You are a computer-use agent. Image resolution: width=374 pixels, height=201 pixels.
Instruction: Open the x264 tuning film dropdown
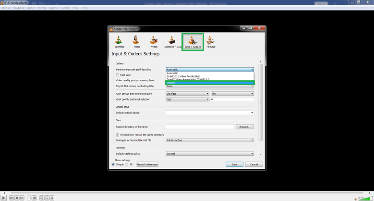[232, 93]
